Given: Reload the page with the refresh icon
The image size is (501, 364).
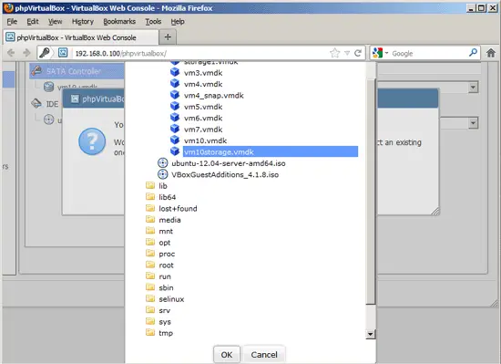Looking at the screenshot, I should click(x=358, y=53).
